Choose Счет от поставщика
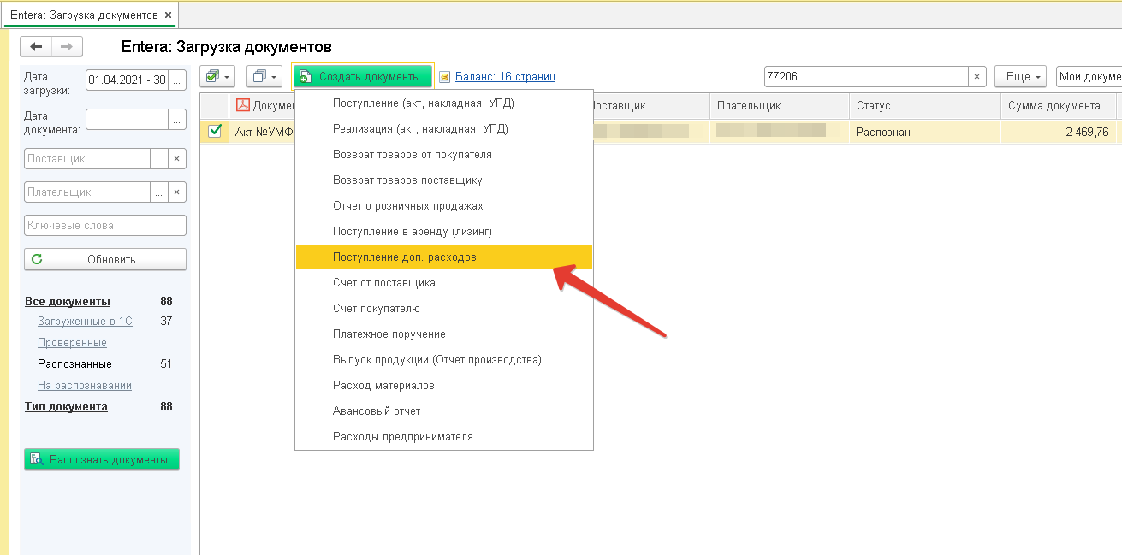1122x555 pixels. pos(444,283)
